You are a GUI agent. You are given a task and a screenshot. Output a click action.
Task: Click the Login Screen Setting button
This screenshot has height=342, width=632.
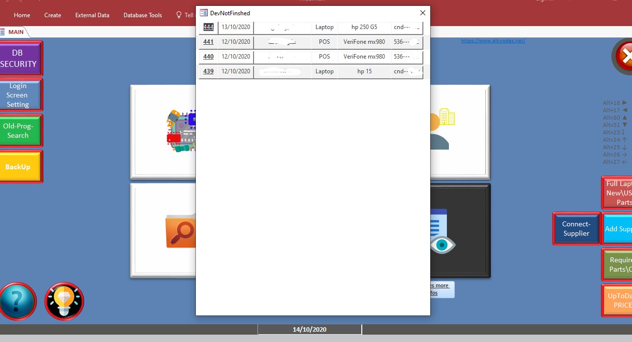click(x=21, y=95)
